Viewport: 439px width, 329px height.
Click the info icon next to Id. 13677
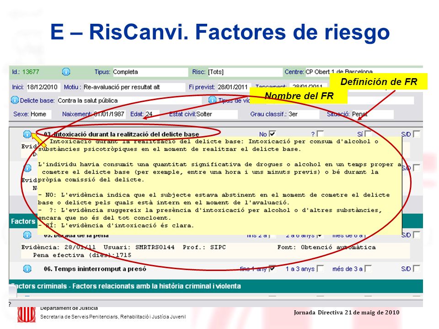66,72
